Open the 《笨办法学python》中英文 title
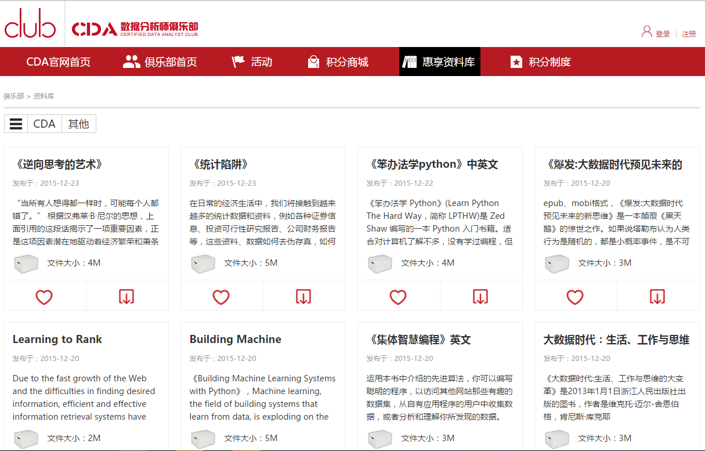 pos(432,164)
